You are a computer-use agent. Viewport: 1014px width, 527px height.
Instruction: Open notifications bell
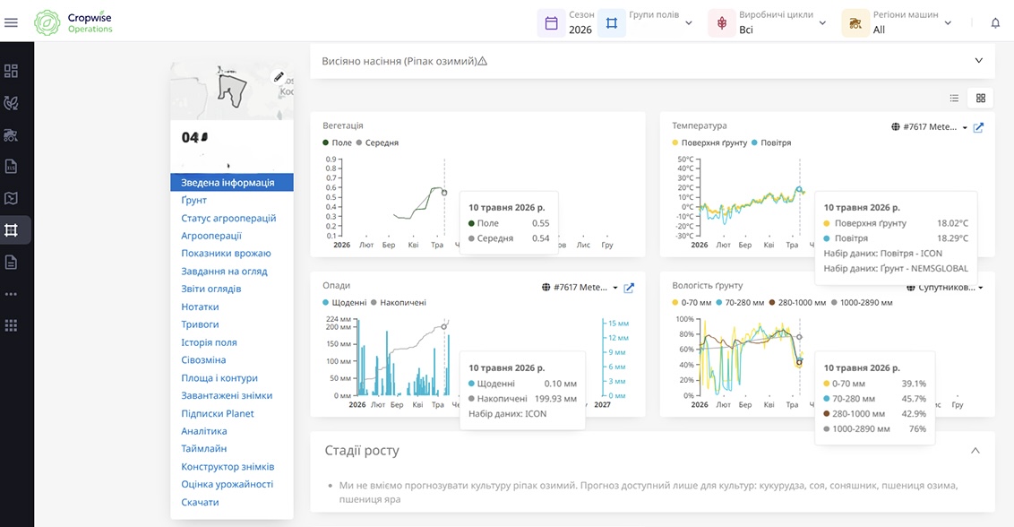coord(995,22)
